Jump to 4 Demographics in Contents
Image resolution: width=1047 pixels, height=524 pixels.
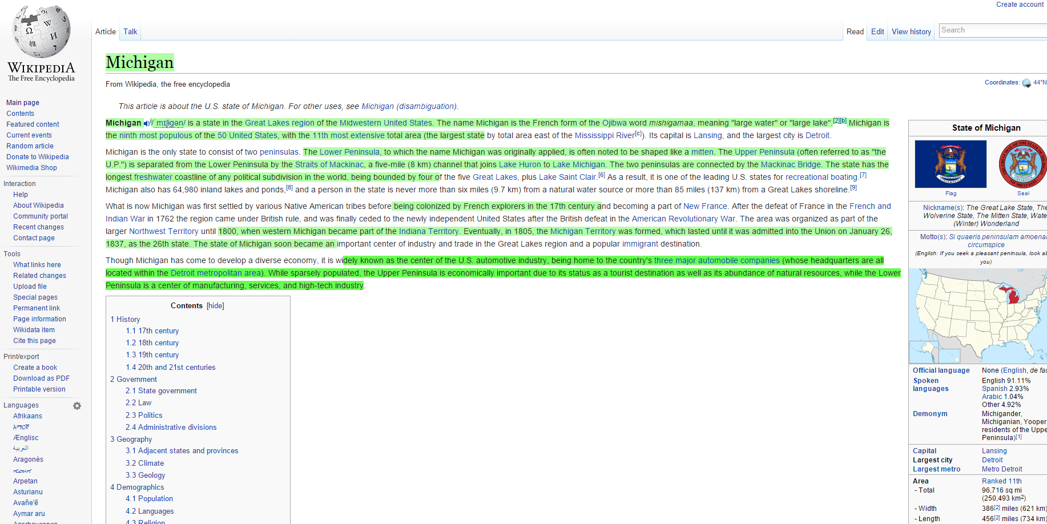point(137,487)
